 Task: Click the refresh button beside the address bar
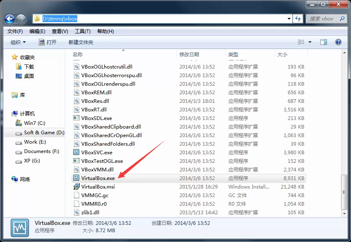coord(298,19)
